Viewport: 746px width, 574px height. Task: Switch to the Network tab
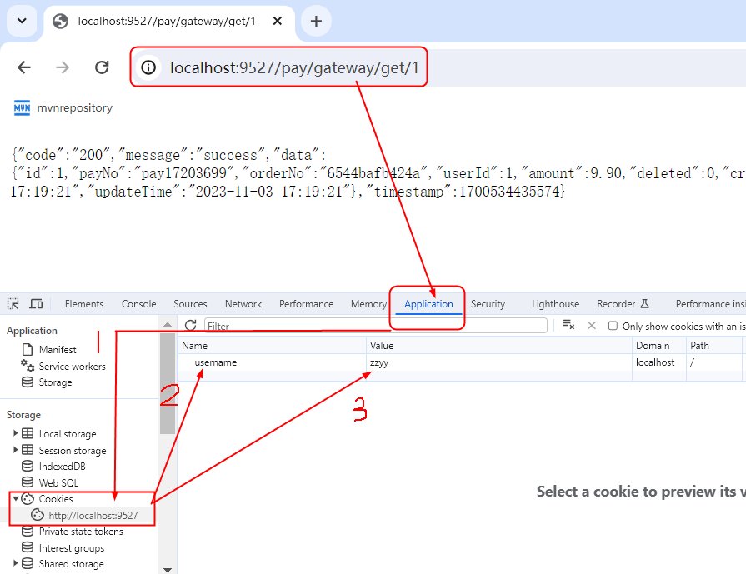pyautogui.click(x=243, y=304)
